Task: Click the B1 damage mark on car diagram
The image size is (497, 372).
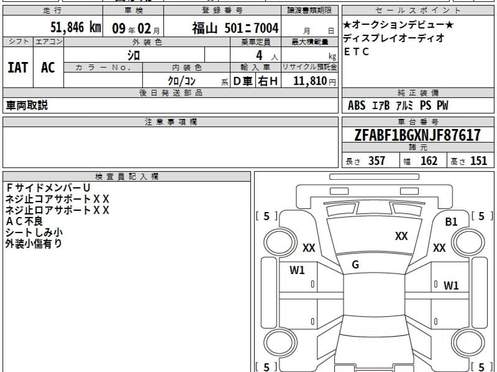Action: (x=451, y=222)
